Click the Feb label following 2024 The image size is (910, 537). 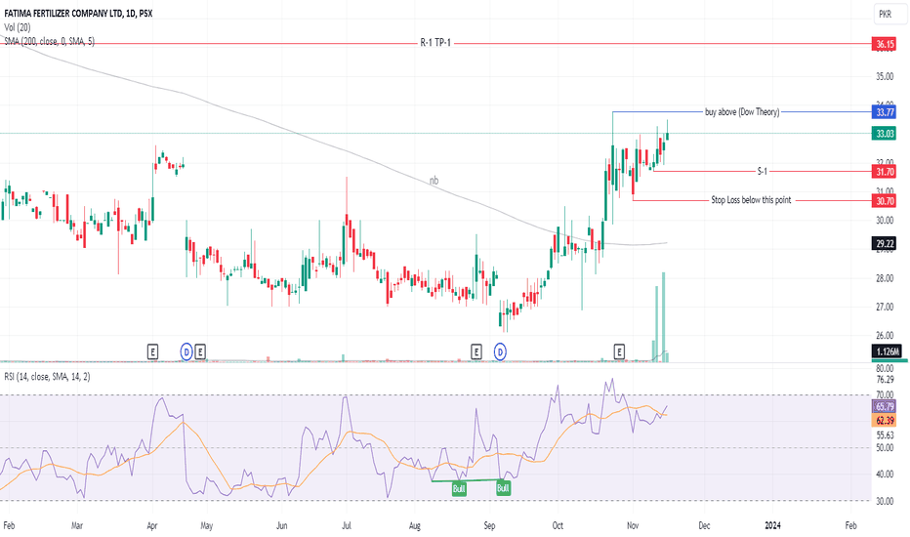850,525
